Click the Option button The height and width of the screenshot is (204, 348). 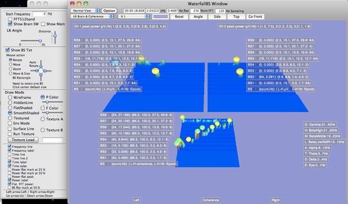(109, 11)
